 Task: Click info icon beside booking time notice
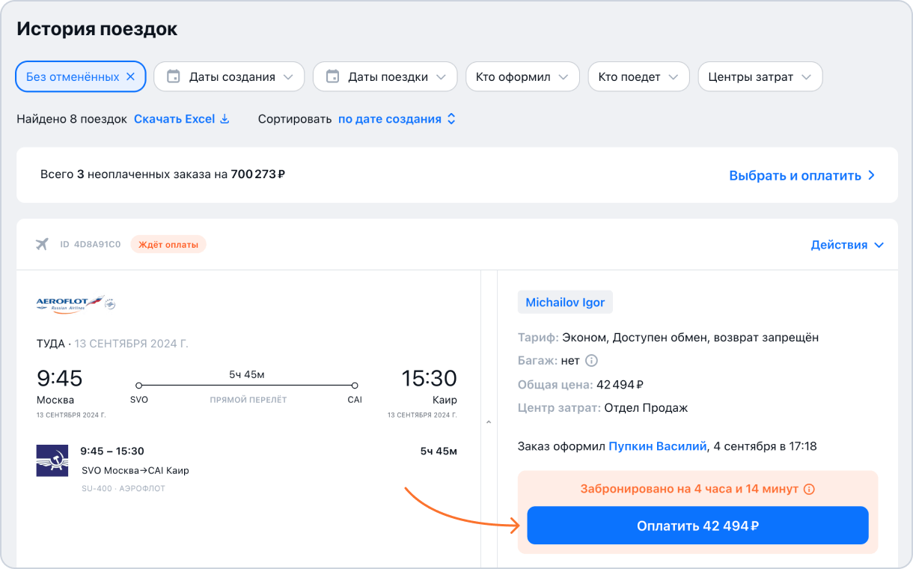click(808, 489)
